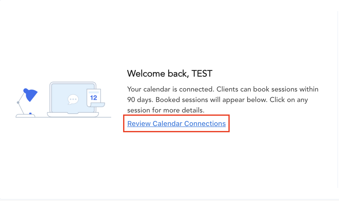The width and height of the screenshot is (339, 201).
Task: Click the desk line under the illustration
Action: pos(105,117)
